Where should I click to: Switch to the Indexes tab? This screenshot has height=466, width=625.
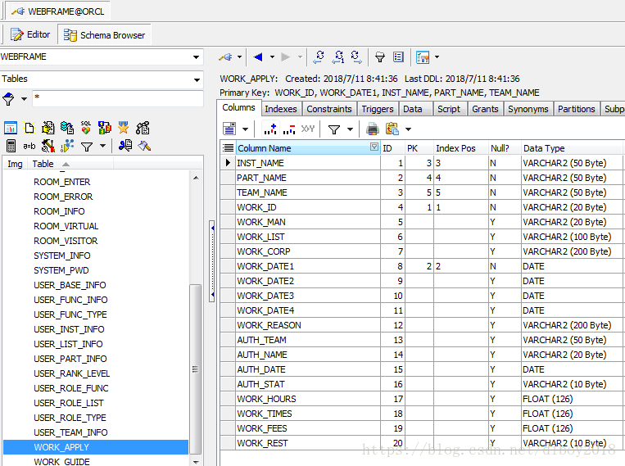click(x=281, y=109)
